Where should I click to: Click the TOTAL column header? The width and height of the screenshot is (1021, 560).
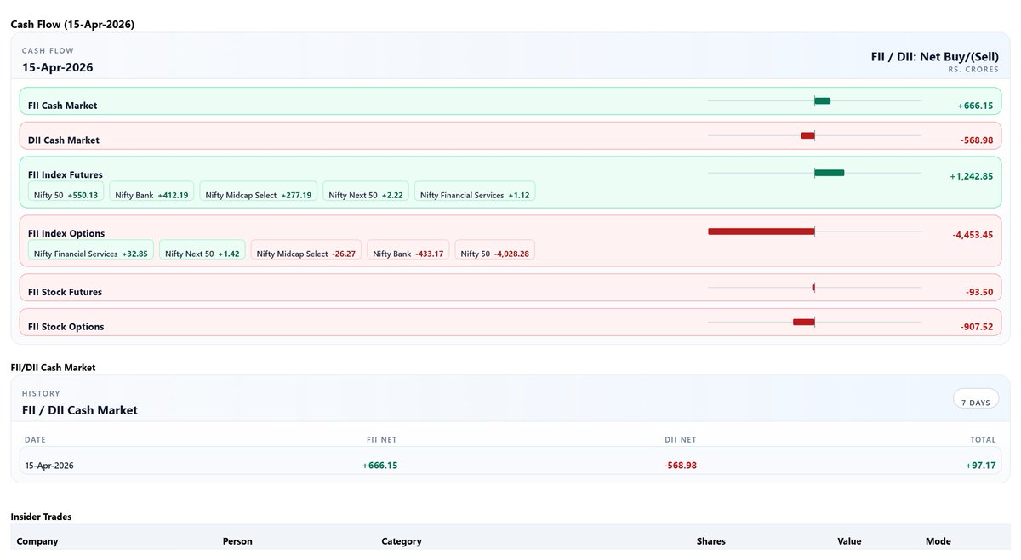point(983,440)
